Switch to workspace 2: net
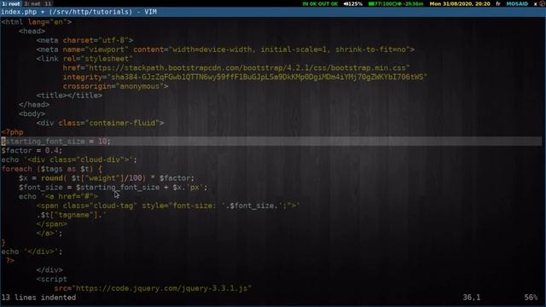The image size is (546, 307). coord(32,3)
